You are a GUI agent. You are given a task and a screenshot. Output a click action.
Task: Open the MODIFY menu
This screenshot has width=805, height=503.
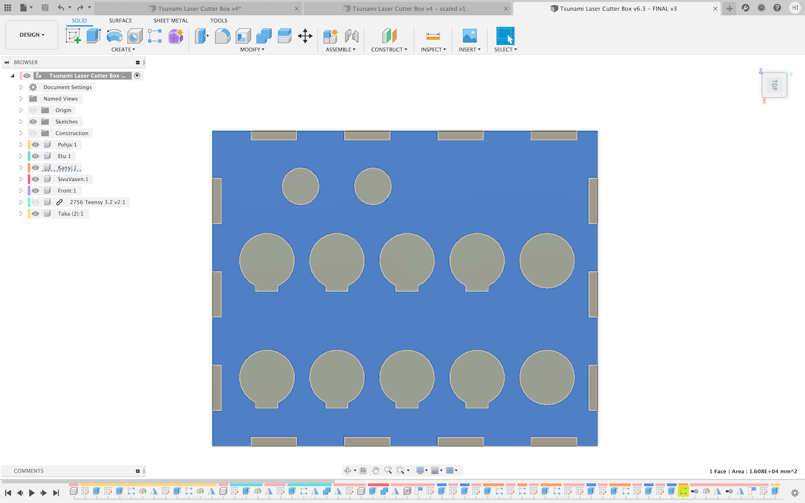click(x=252, y=49)
